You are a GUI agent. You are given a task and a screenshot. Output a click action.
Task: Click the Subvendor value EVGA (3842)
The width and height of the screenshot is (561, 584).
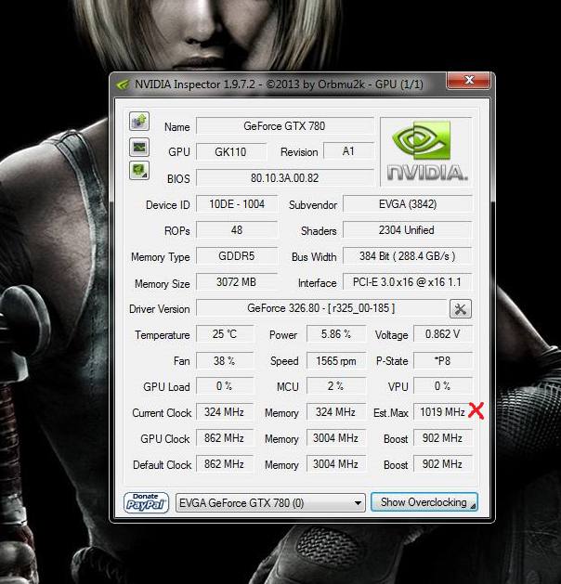[x=408, y=204]
